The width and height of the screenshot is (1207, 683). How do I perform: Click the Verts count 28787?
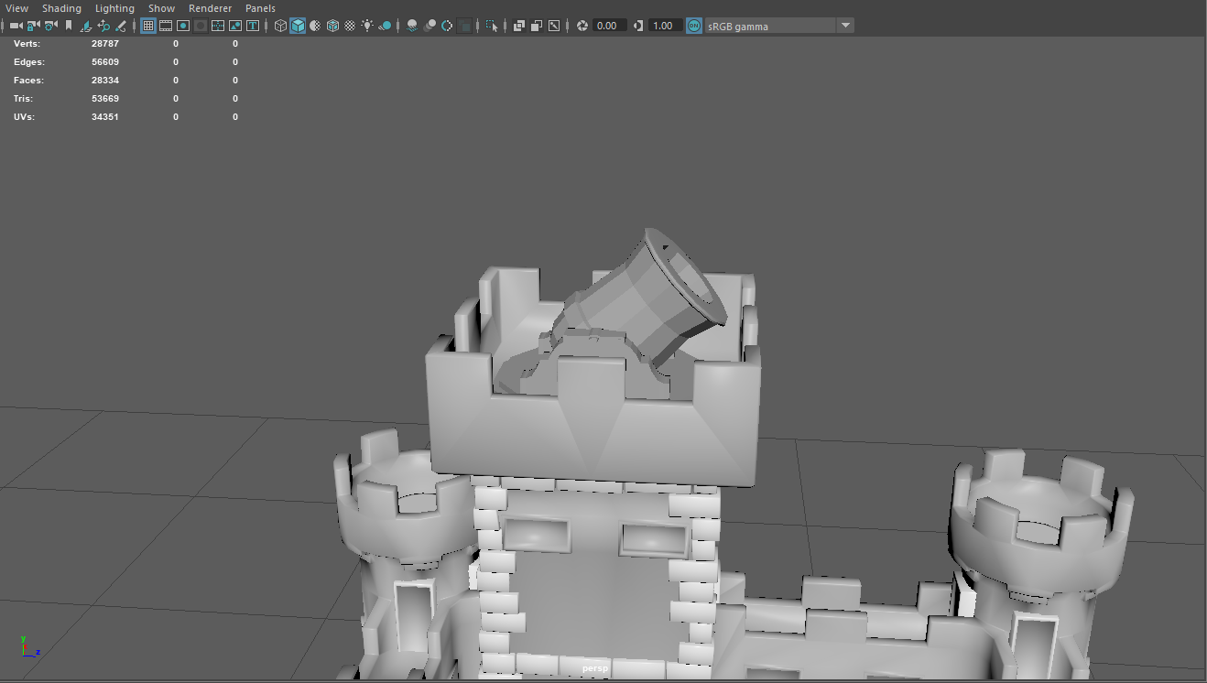tap(105, 44)
